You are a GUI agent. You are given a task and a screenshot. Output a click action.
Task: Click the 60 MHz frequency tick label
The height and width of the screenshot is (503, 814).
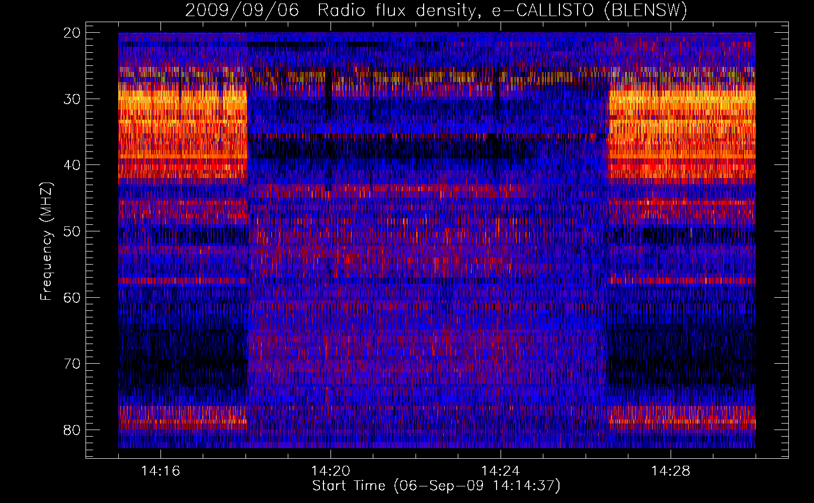(x=72, y=297)
